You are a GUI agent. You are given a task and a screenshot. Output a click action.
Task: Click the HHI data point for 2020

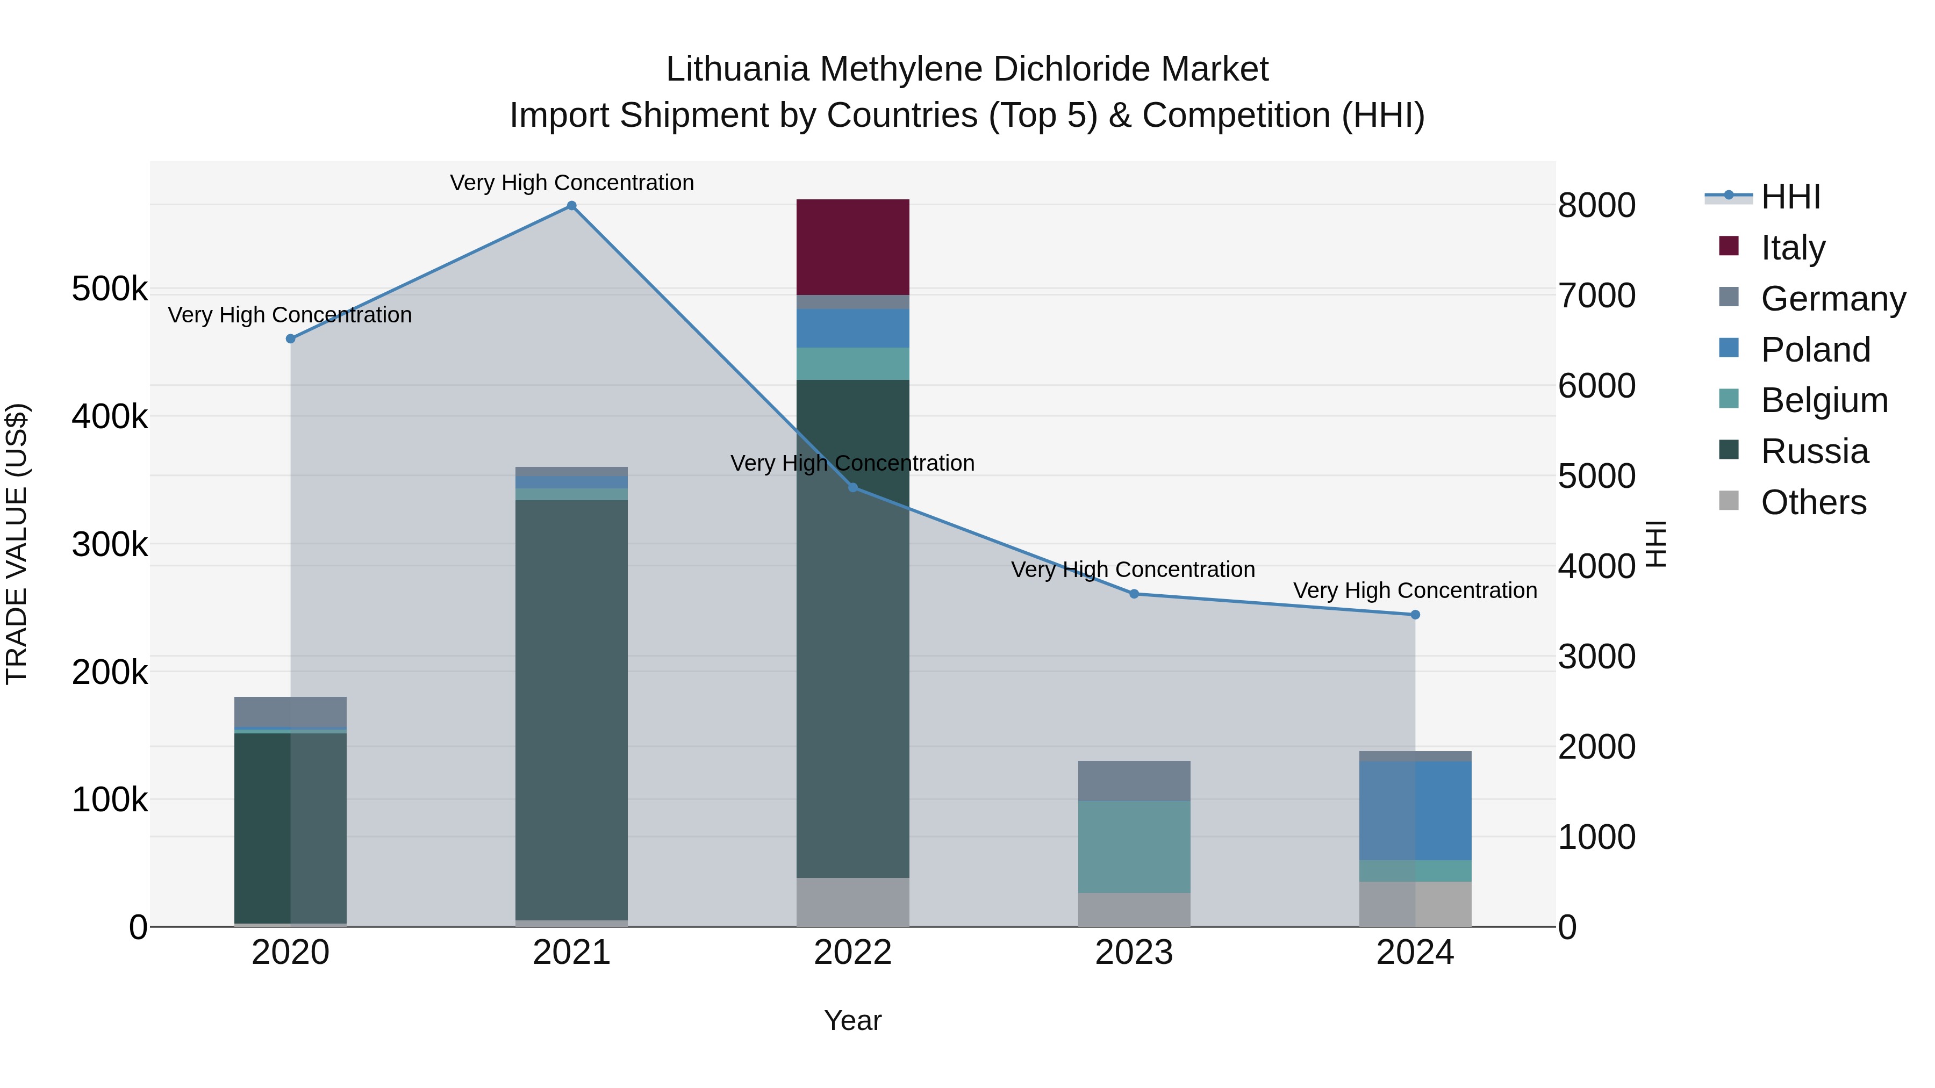(x=291, y=338)
